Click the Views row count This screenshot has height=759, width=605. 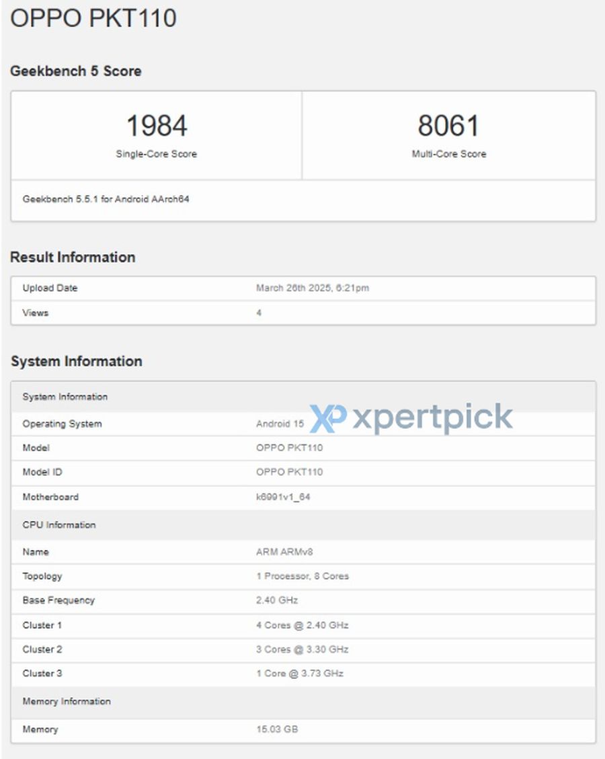[x=259, y=313]
